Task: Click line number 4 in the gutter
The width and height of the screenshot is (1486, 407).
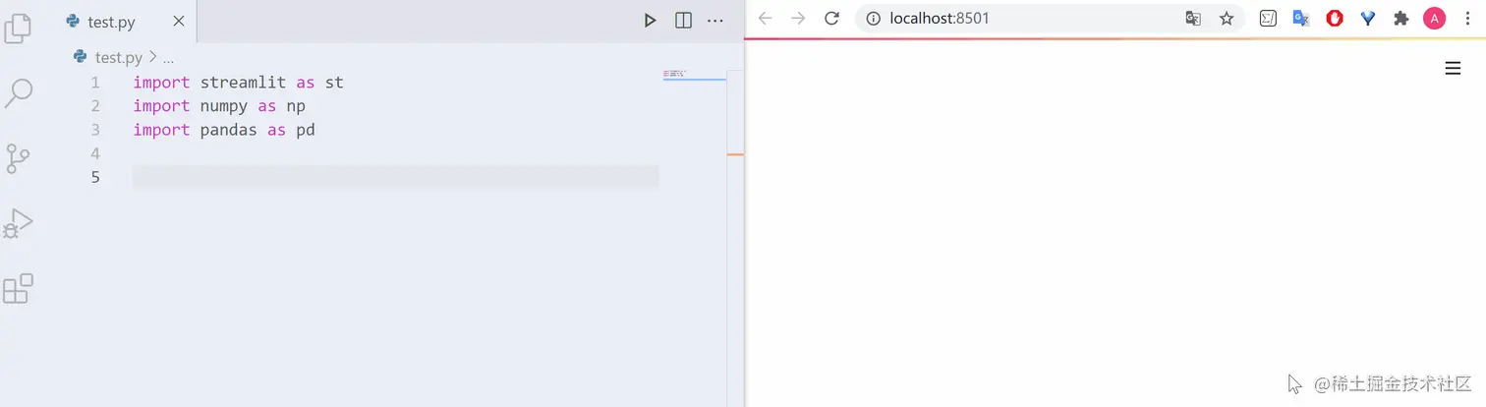Action: point(94,153)
